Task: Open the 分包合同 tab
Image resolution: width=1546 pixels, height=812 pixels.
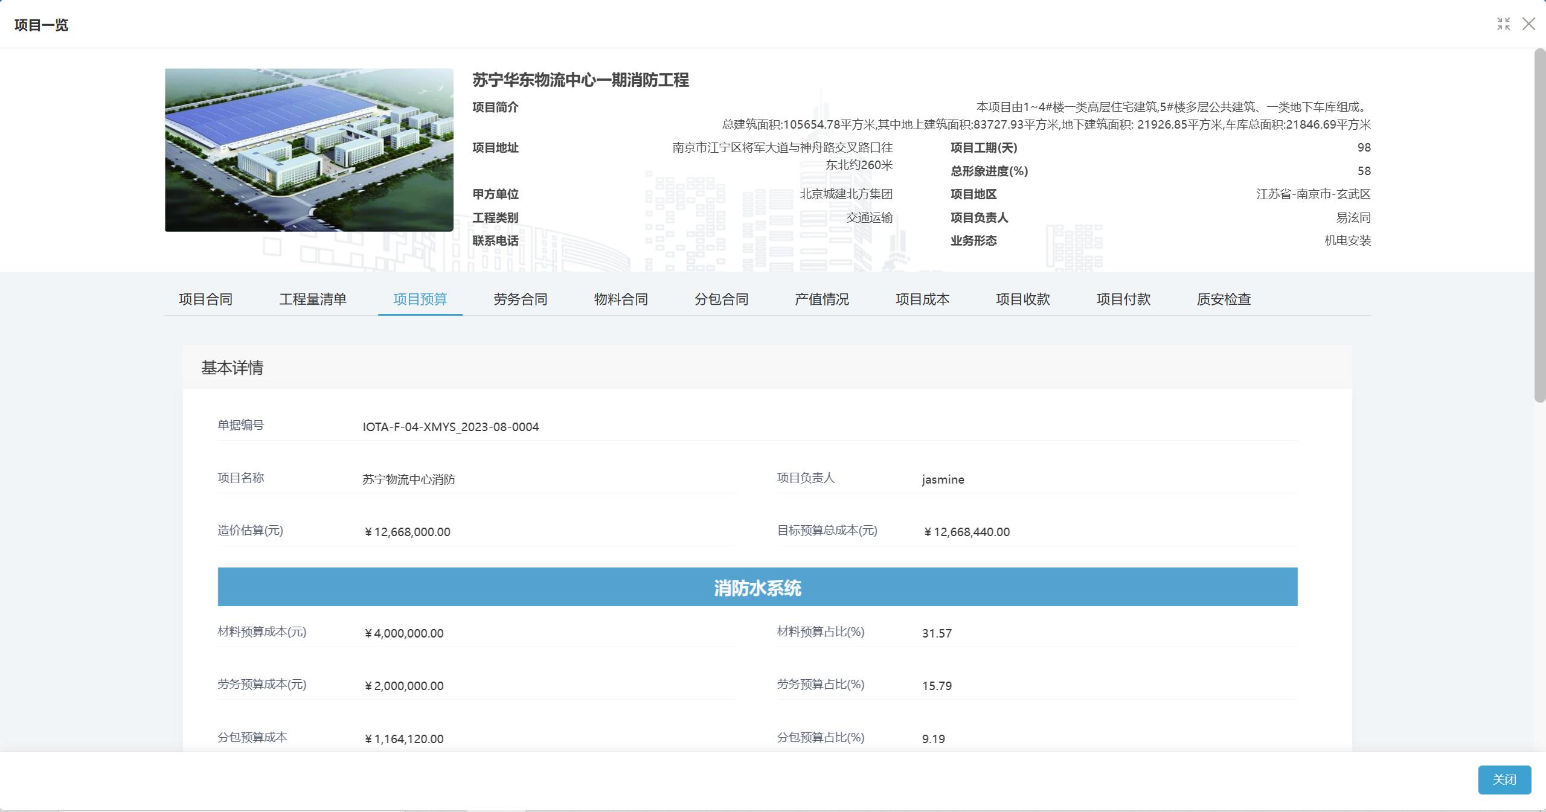Action: tap(722, 299)
